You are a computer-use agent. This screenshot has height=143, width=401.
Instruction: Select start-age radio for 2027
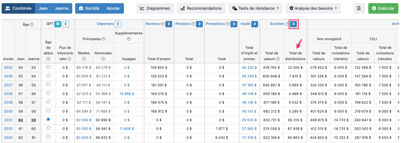pyautogui.click(x=48, y=84)
